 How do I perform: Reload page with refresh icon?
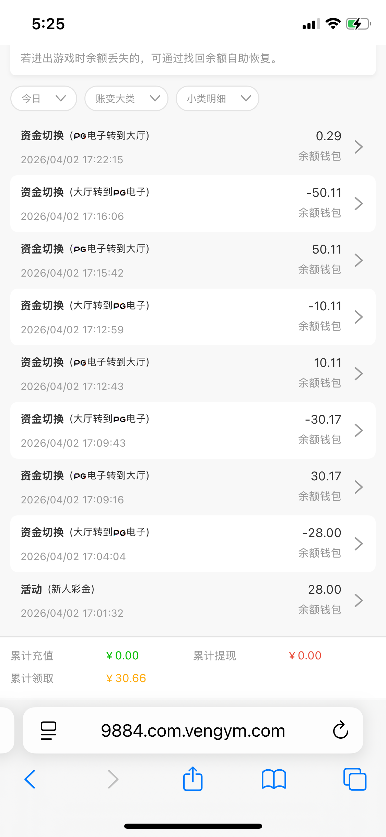[x=340, y=730]
